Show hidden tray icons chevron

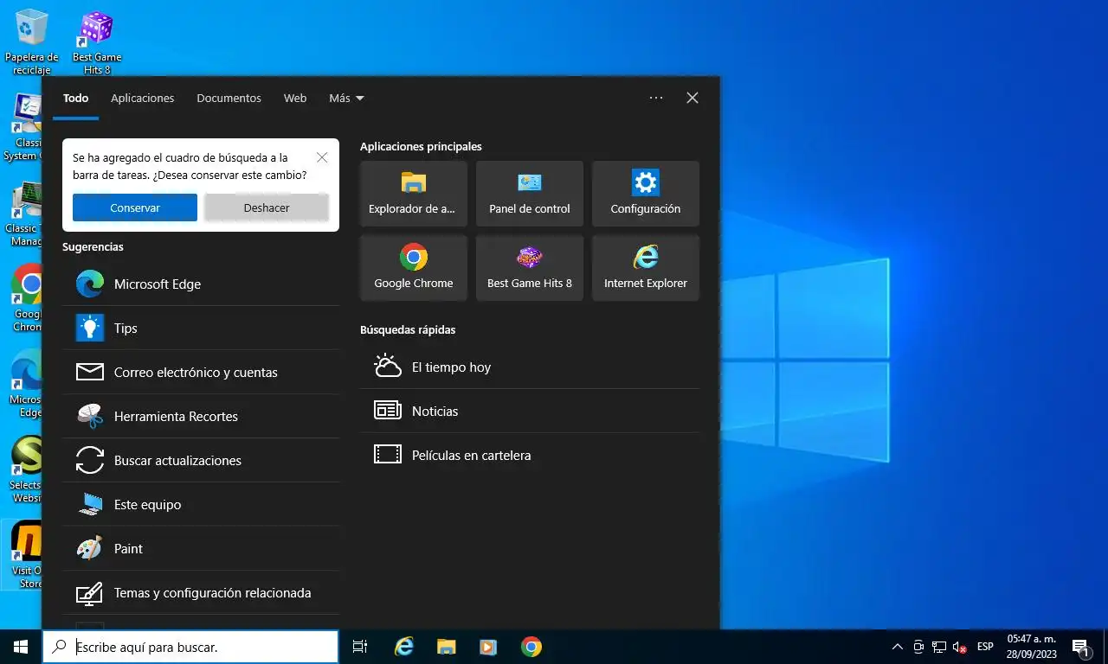click(x=897, y=647)
